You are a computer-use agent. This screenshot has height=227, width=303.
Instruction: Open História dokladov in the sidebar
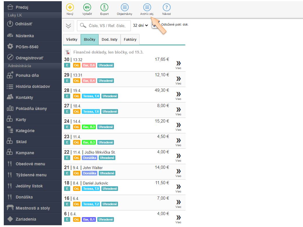[33, 86]
